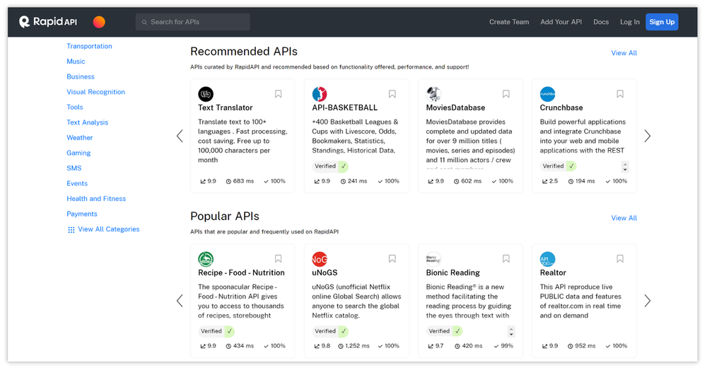Open the Docs menu item
The width and height of the screenshot is (707, 370).
[601, 22]
